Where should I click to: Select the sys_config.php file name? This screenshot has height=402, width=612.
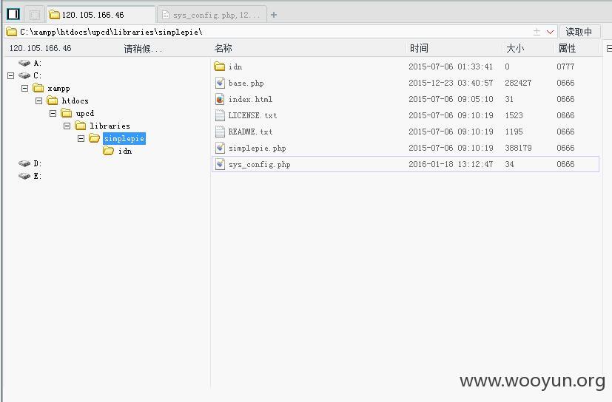pos(260,165)
